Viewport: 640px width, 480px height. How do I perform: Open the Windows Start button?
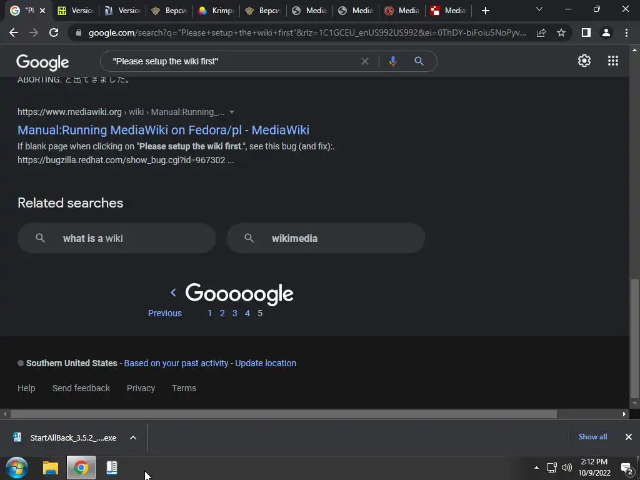click(17, 467)
